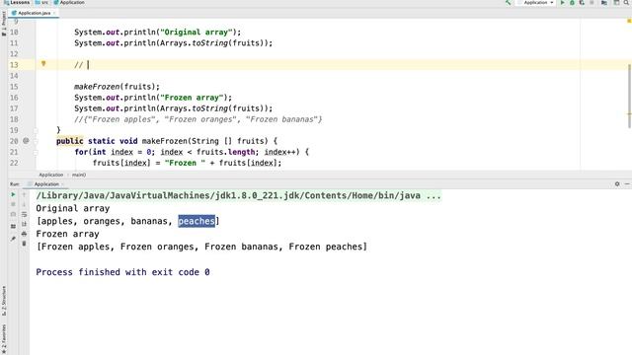The width and height of the screenshot is (632, 355).
Task: Toggle scroll to end in the Run console
Action: click(x=24, y=224)
